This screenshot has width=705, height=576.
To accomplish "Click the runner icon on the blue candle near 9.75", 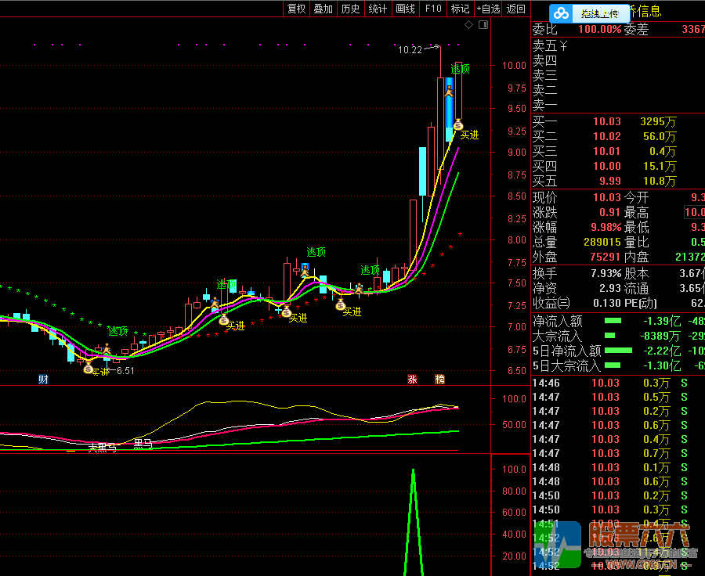I will pyautogui.click(x=449, y=92).
